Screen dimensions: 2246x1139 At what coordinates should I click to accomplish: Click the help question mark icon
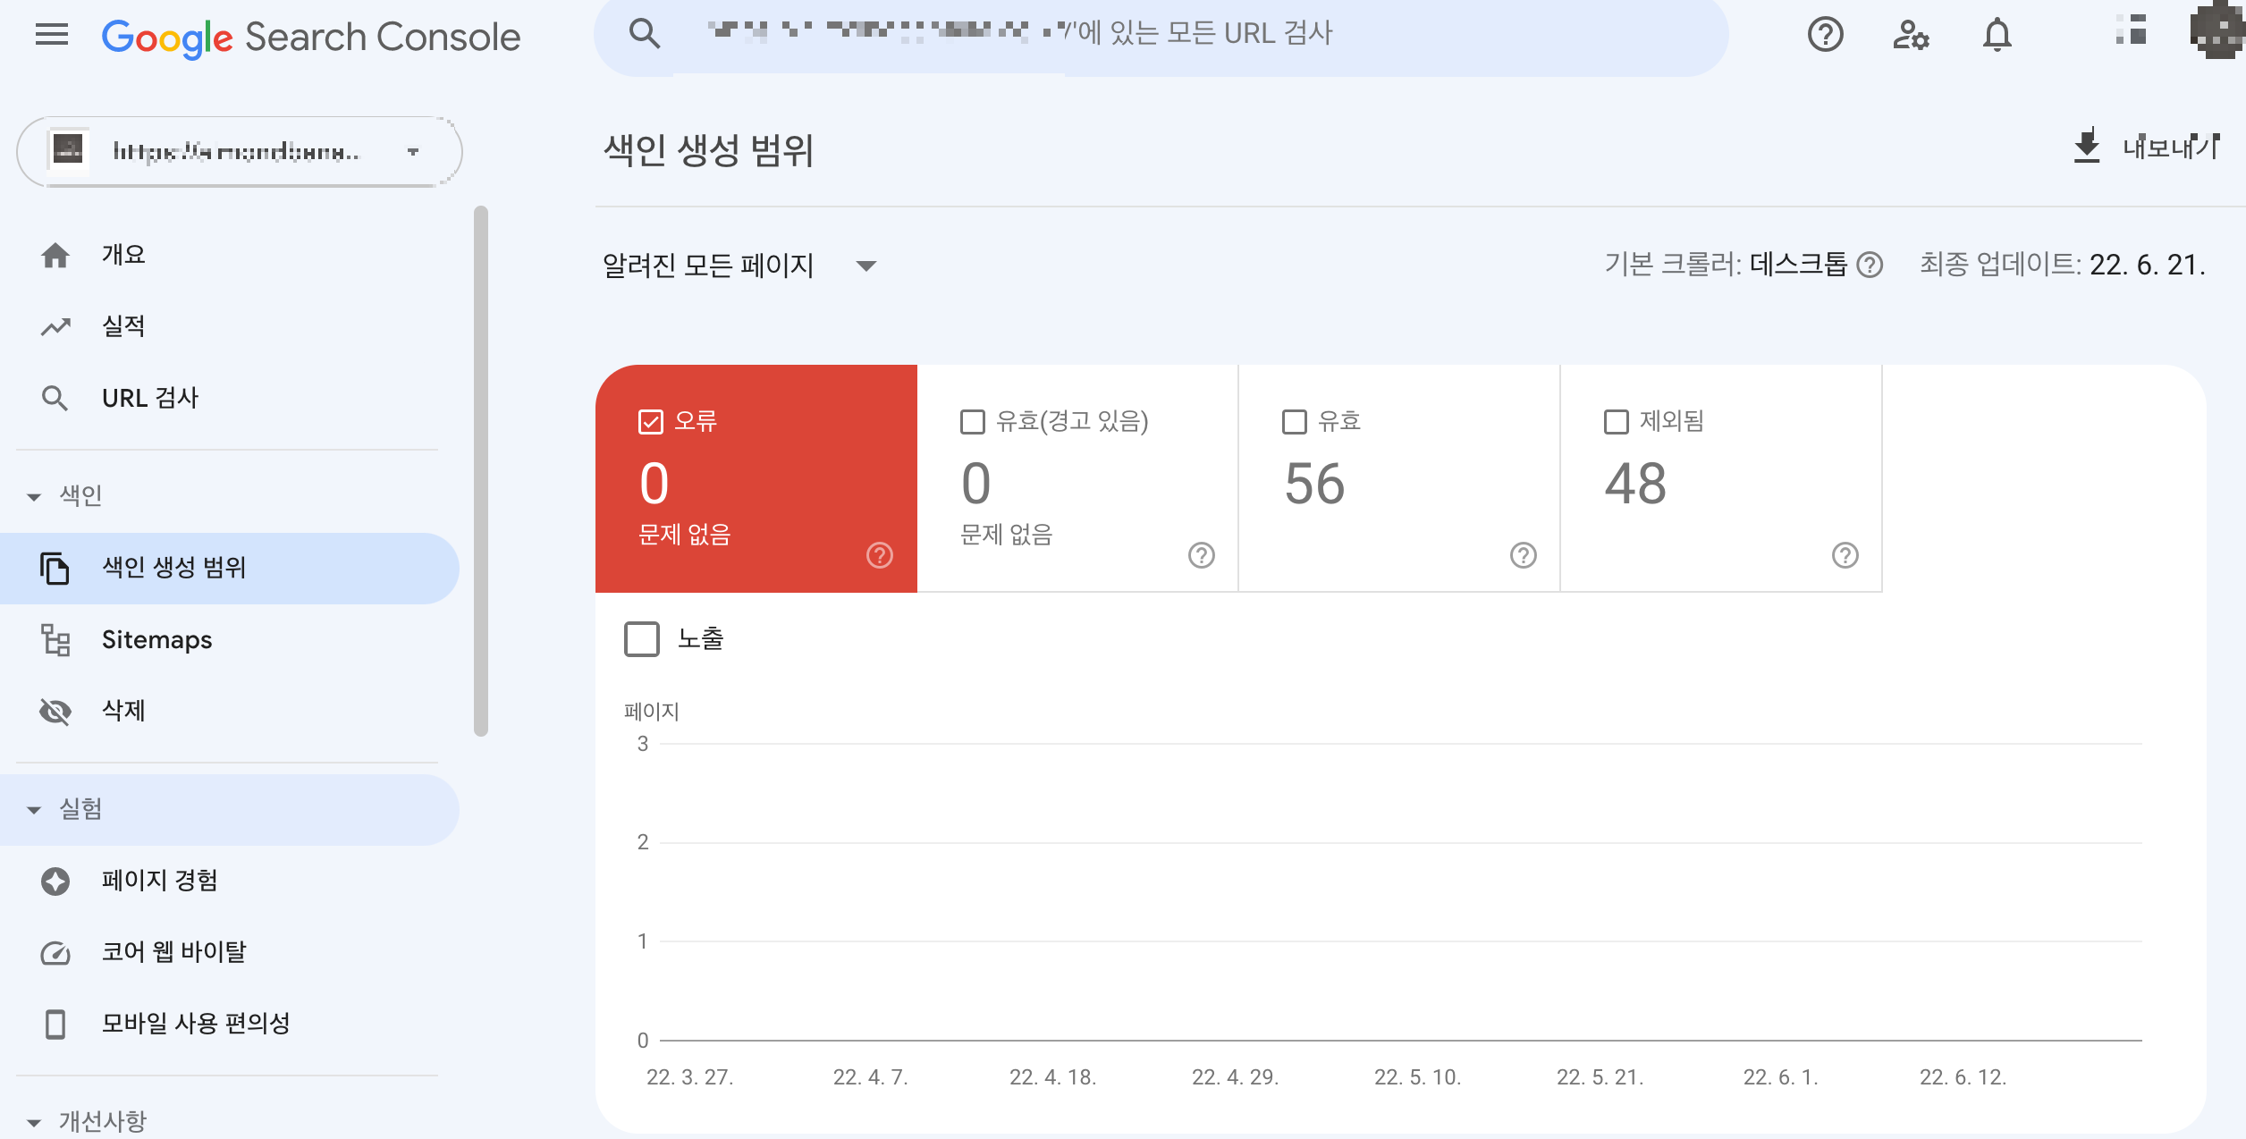pos(1825,35)
